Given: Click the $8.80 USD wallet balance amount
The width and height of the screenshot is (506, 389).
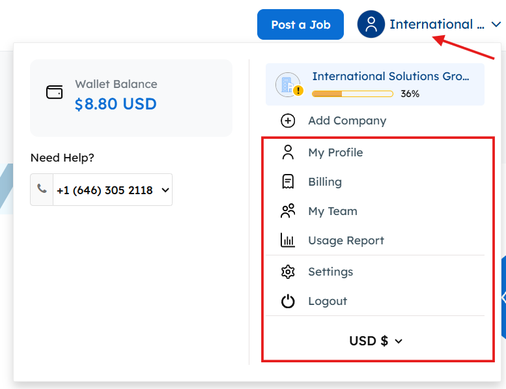Looking at the screenshot, I should 115,104.
